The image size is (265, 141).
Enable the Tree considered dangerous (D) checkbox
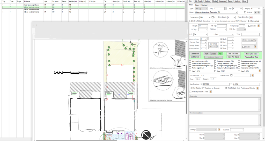point(190,66)
